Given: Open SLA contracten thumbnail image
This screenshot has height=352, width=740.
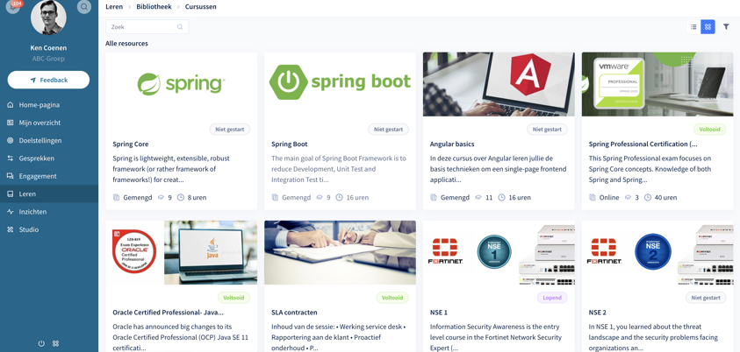Looking at the screenshot, I should pyautogui.click(x=340, y=253).
